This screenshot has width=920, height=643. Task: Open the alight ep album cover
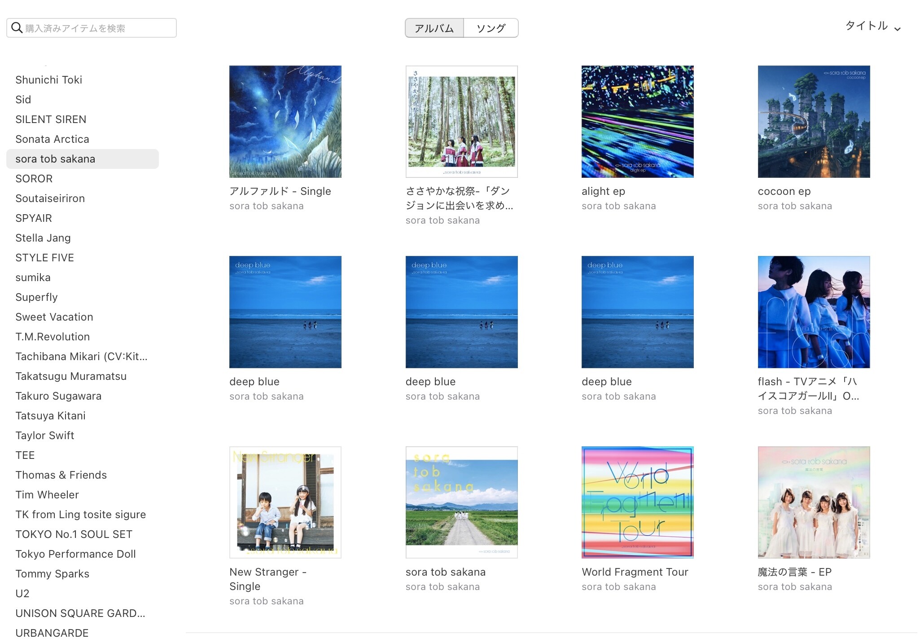(x=637, y=122)
